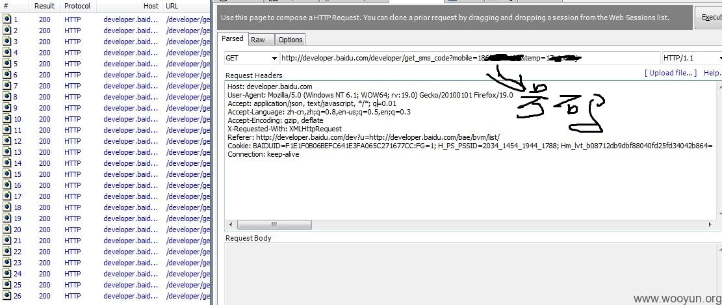Screen dimensions: 722x305
Task: Click the 'Accept-Encoding: gzip, deflate' header line
Action: (276, 120)
